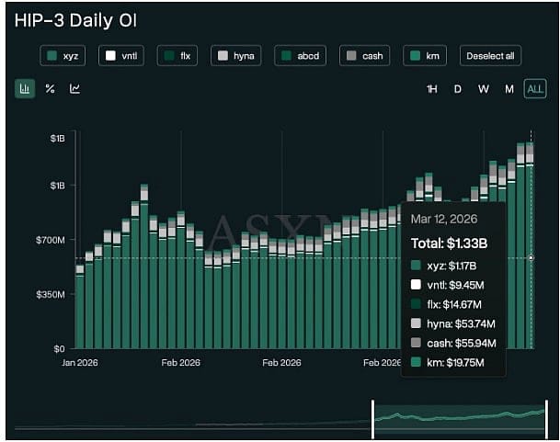Toggle the cash series filter
Image resolution: width=560 pixels, height=442 pixels.
pyautogui.click(x=364, y=56)
